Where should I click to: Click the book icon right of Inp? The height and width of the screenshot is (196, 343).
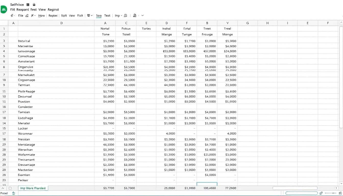pos(125,16)
